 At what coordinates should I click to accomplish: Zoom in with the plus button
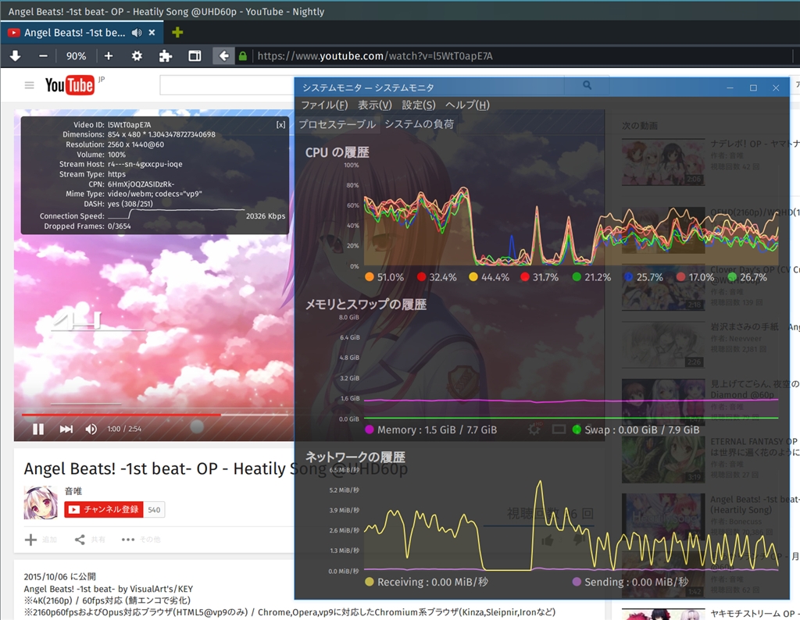pos(109,56)
